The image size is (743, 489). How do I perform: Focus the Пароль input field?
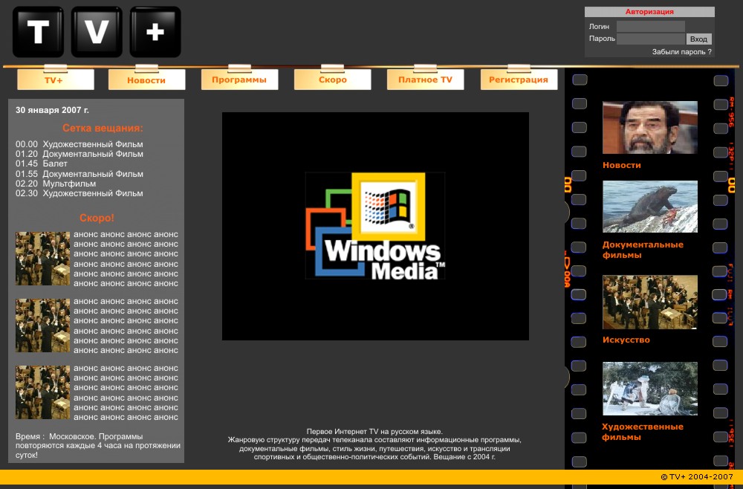click(651, 39)
